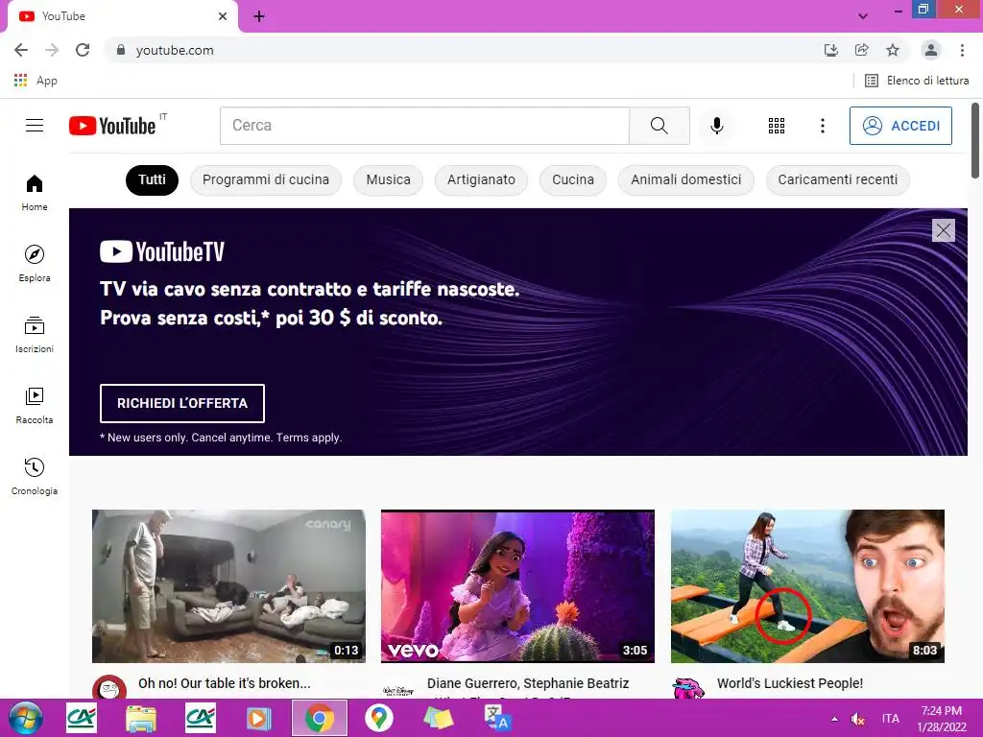Open Elenco di lettura reading list
983x737 pixels.
[917, 81]
